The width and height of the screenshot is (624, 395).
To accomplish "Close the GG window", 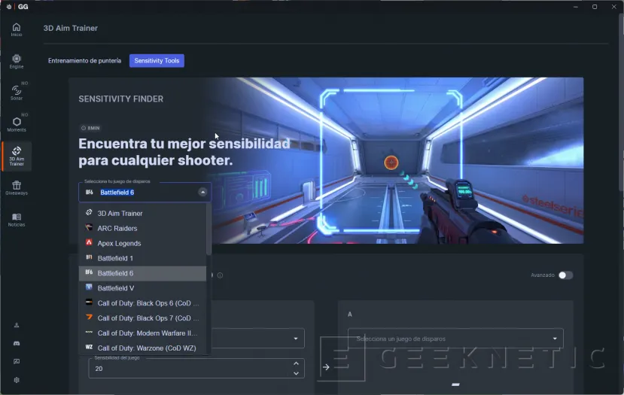I will pos(613,7).
